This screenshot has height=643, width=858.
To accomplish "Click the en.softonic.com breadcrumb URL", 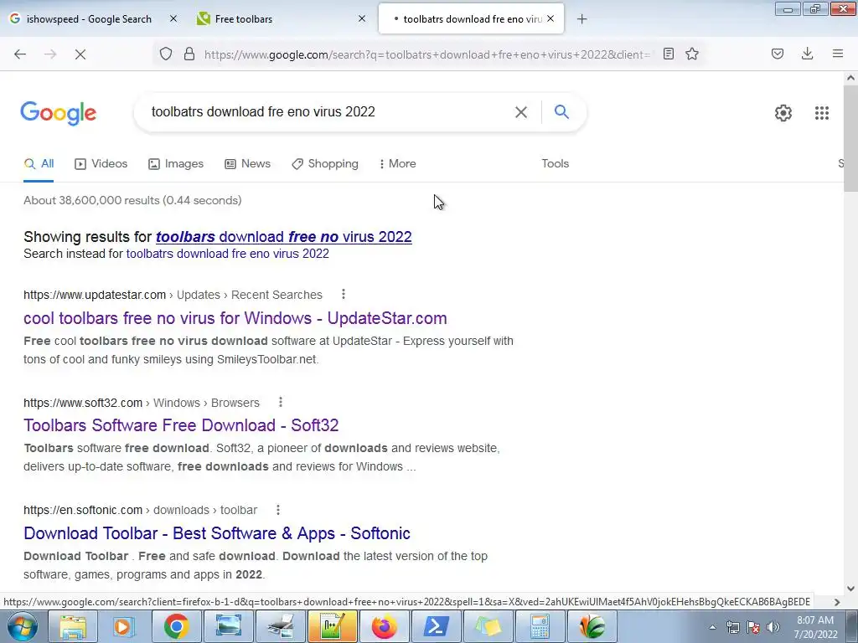I will 140,510.
